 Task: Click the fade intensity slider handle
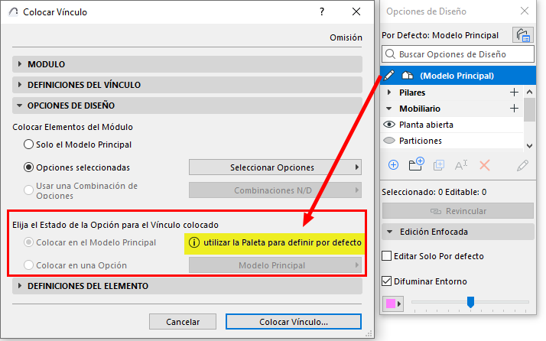(470, 302)
